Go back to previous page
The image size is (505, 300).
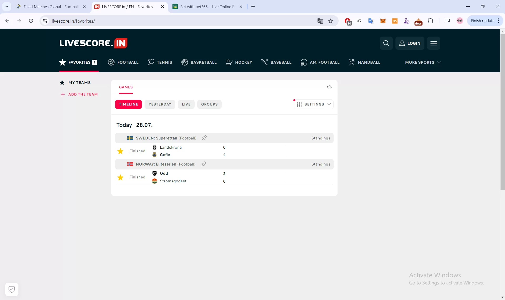[x=7, y=21]
